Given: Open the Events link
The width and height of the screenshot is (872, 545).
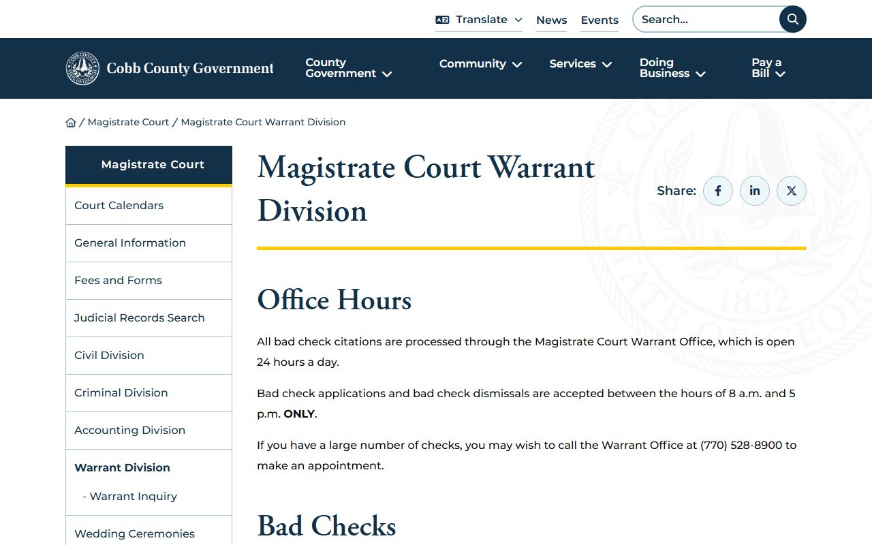Looking at the screenshot, I should point(599,20).
